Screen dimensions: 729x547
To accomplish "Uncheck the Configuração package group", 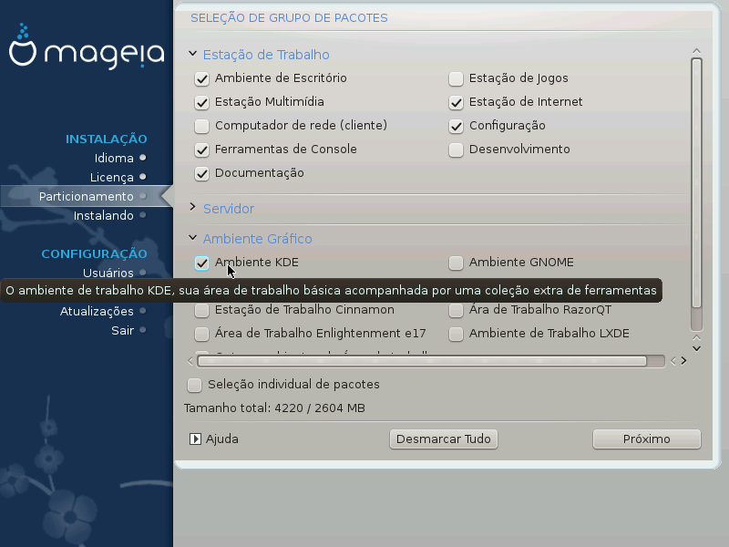I will (x=457, y=126).
